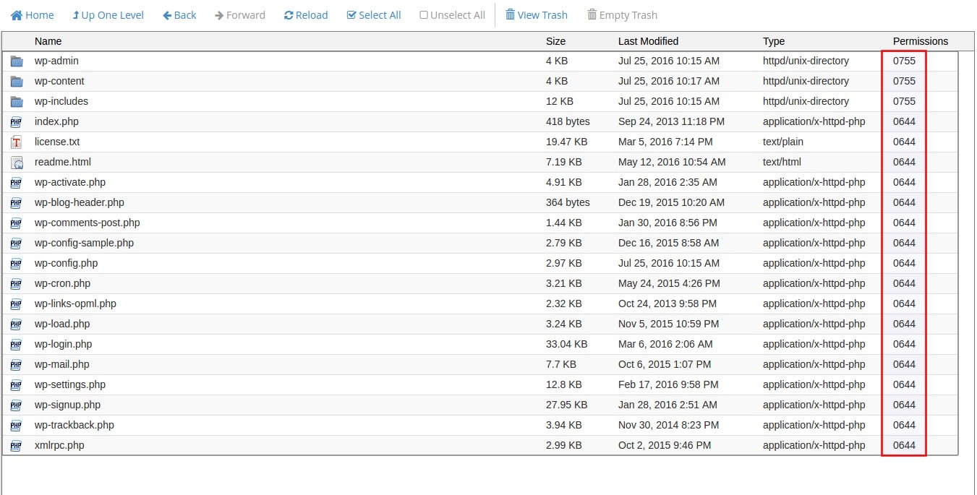977x495 pixels.
Task: Sort by Last Modified column header
Action: pyautogui.click(x=648, y=41)
